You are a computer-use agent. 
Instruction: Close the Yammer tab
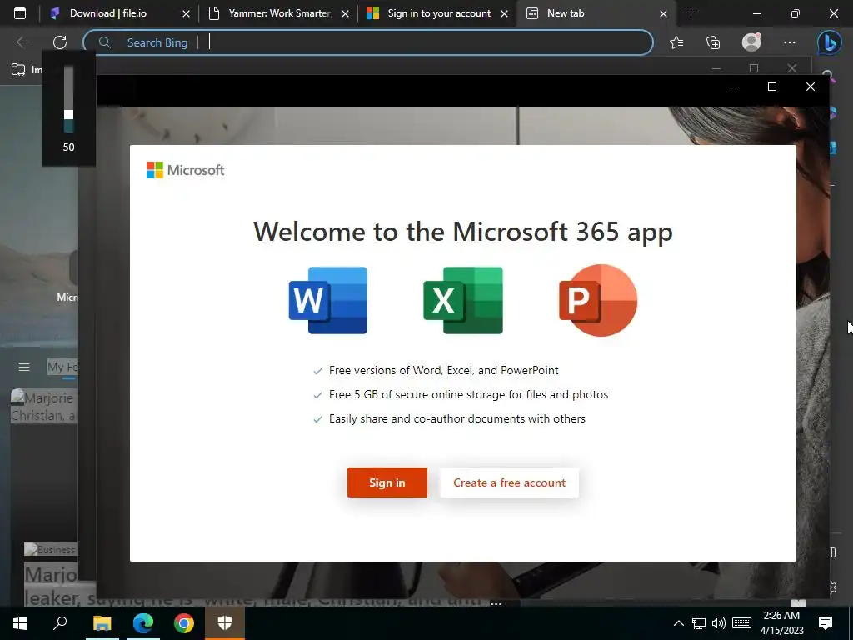[345, 13]
